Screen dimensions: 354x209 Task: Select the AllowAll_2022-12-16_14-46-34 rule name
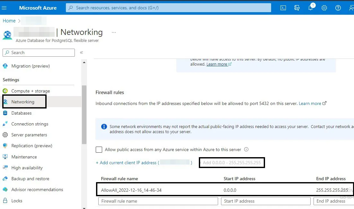tap(131, 190)
